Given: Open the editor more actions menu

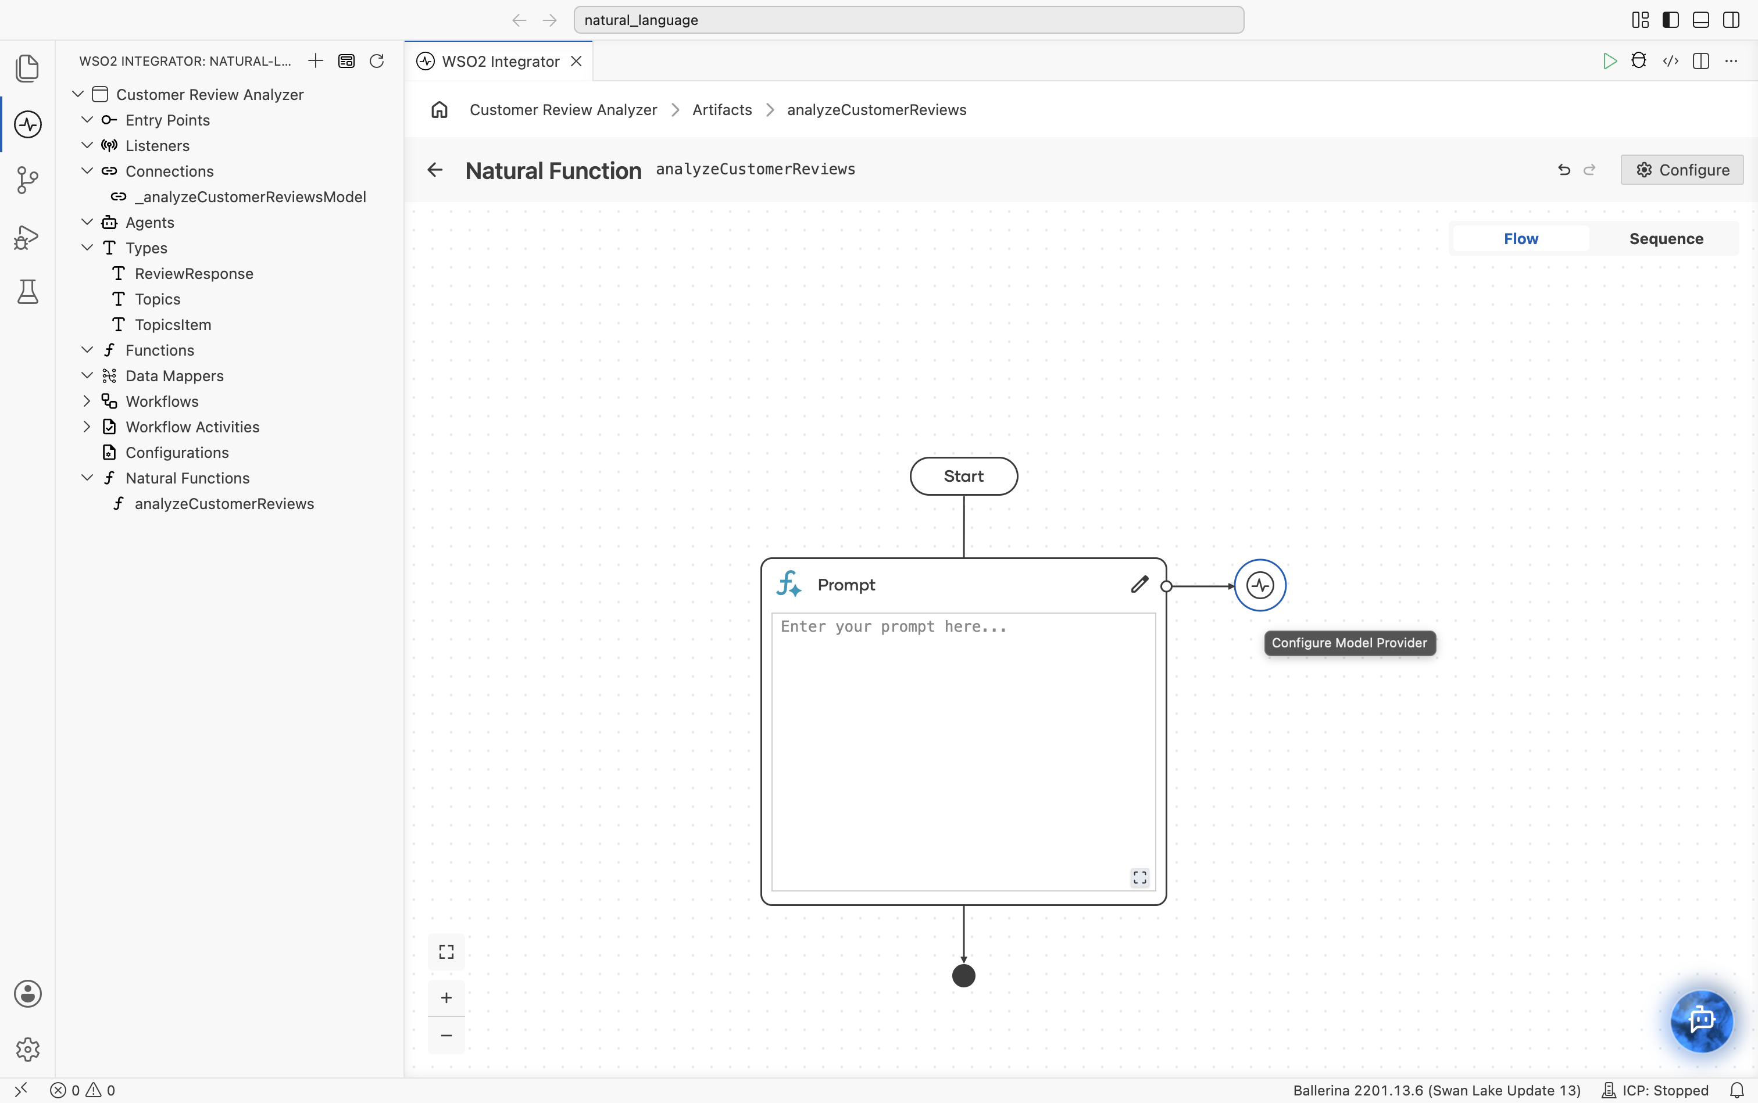Looking at the screenshot, I should click(x=1731, y=60).
